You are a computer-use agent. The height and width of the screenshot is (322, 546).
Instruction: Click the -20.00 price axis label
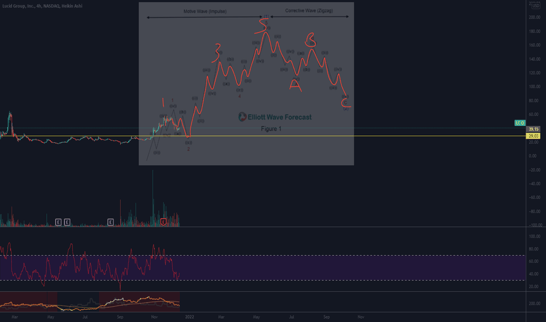[534, 170]
